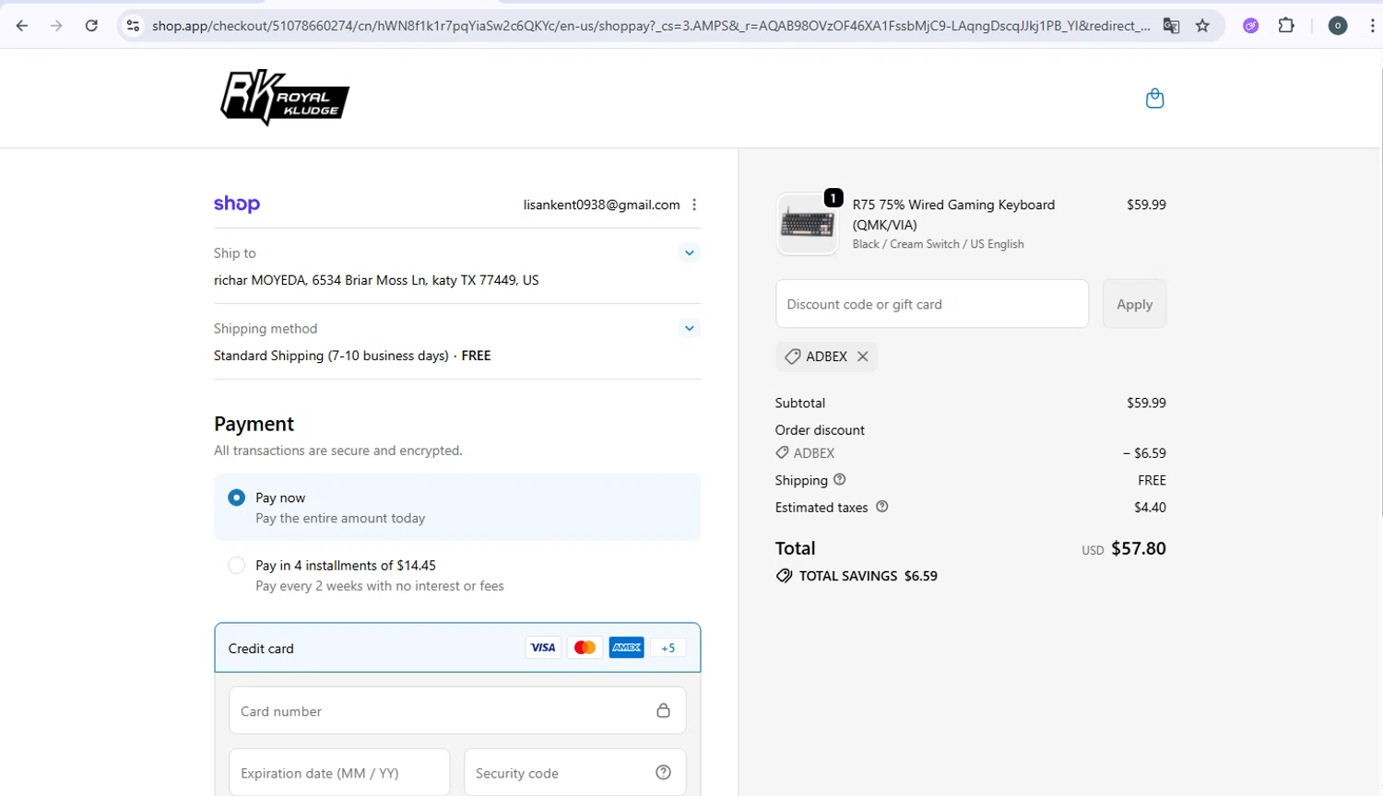
Task: Click the Mastercard icon
Action: [585, 648]
